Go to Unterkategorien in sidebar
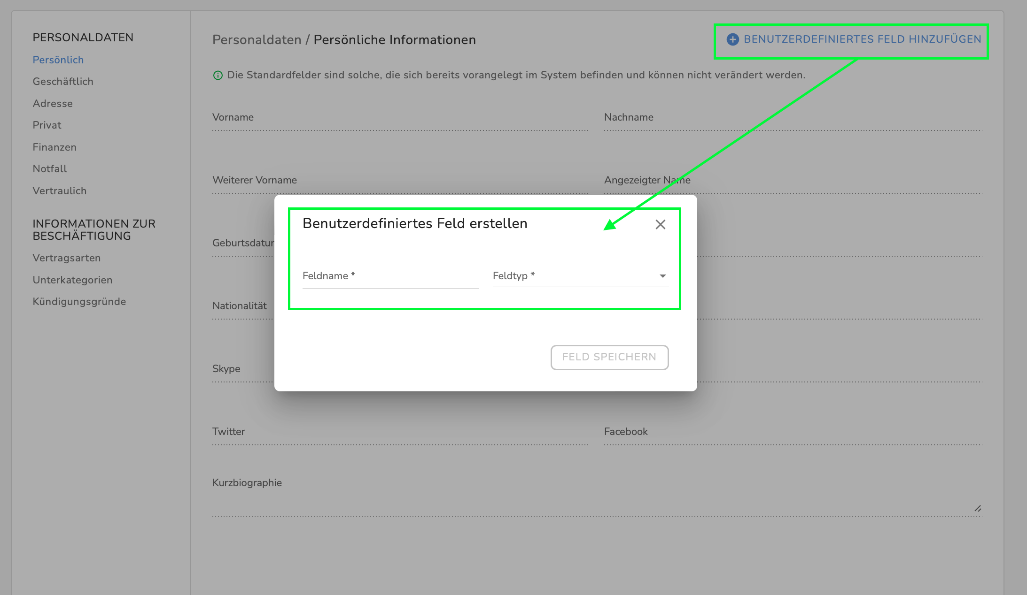The width and height of the screenshot is (1027, 595). coord(72,280)
